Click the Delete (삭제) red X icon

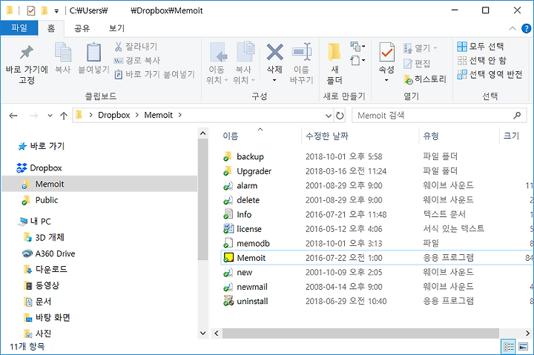(275, 52)
